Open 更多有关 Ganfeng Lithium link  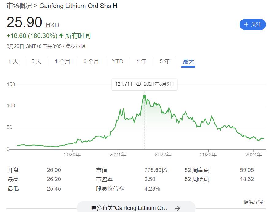136,208
